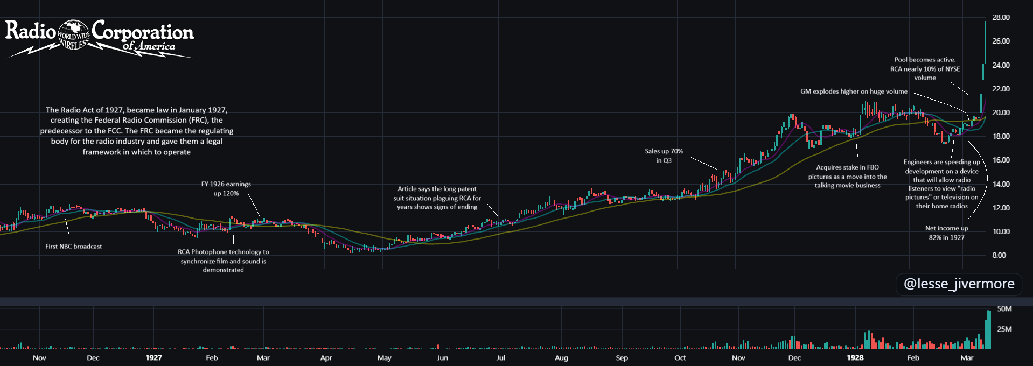Click the Feb label next to 1927

(x=212, y=358)
